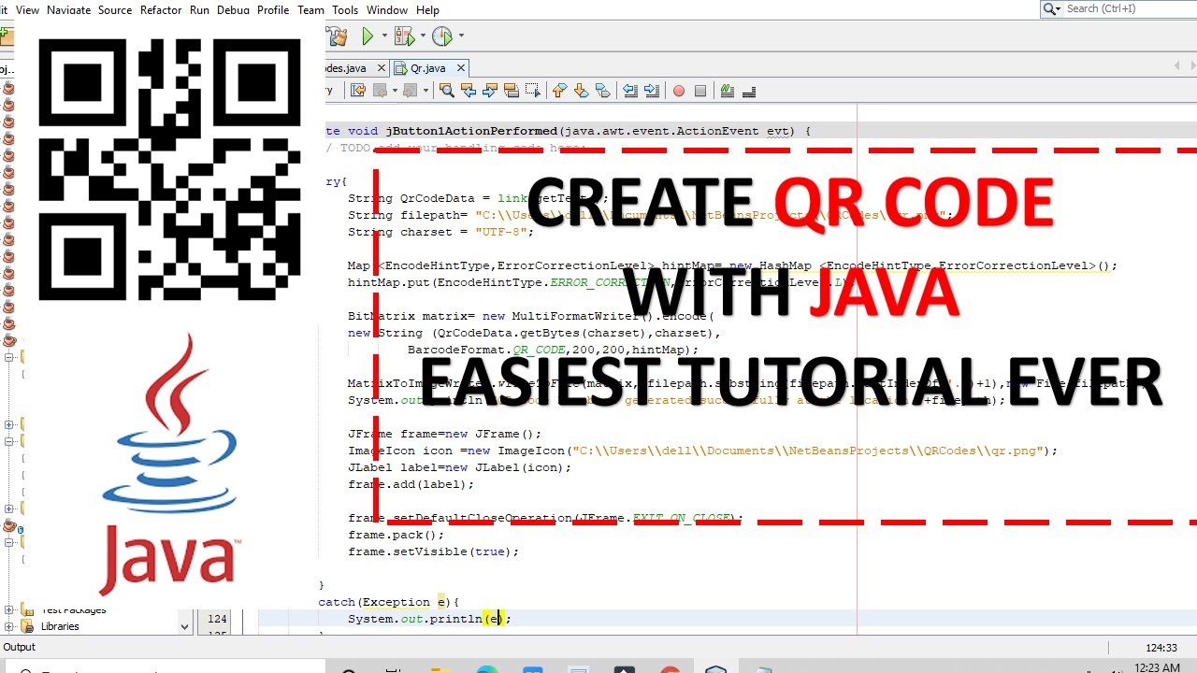Click the catch(Exception e){ line
This screenshot has width=1197, height=673.
(388, 602)
